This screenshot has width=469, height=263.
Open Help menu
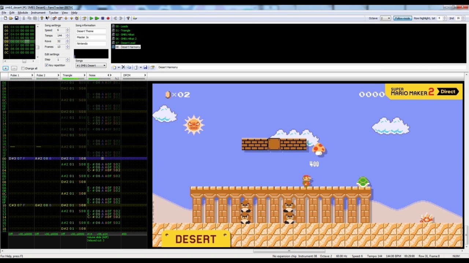(74, 13)
